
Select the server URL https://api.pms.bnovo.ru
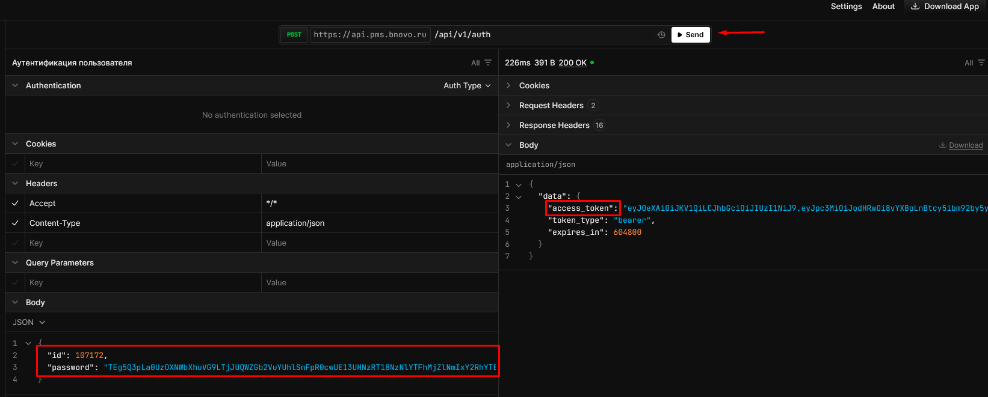pos(370,35)
